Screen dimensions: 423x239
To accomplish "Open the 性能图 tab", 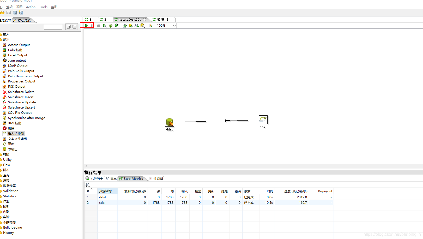I will pyautogui.click(x=156, y=179).
